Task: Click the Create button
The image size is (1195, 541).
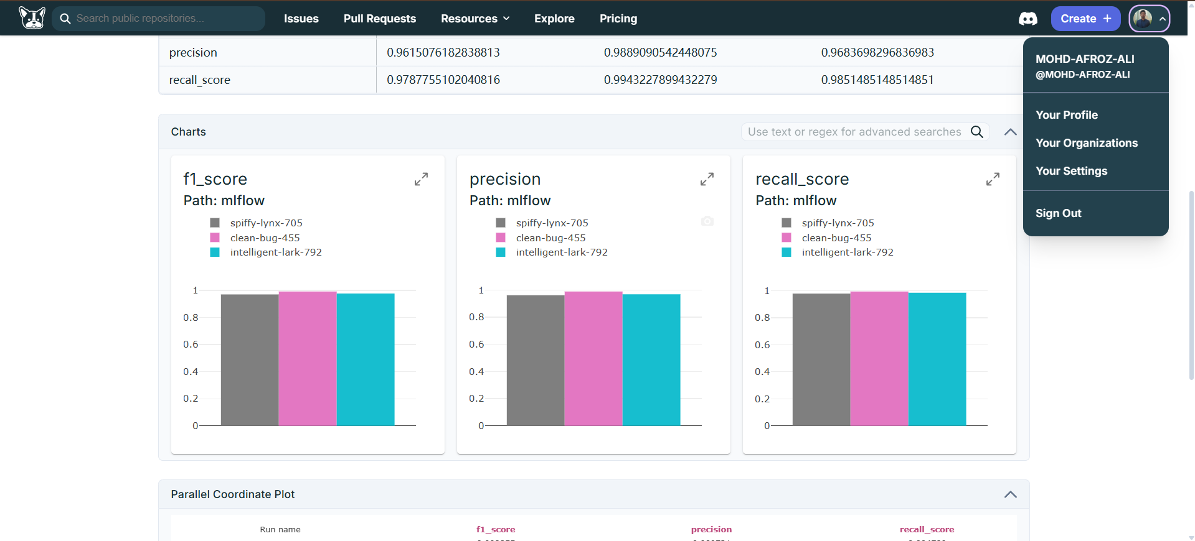Action: (1085, 19)
